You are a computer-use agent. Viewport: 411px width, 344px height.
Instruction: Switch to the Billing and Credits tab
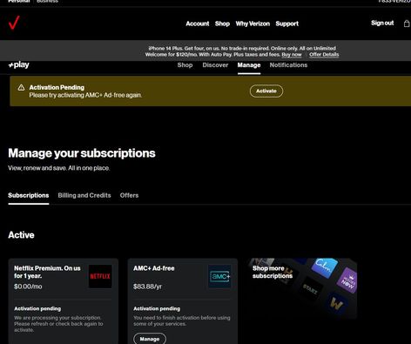[84, 195]
